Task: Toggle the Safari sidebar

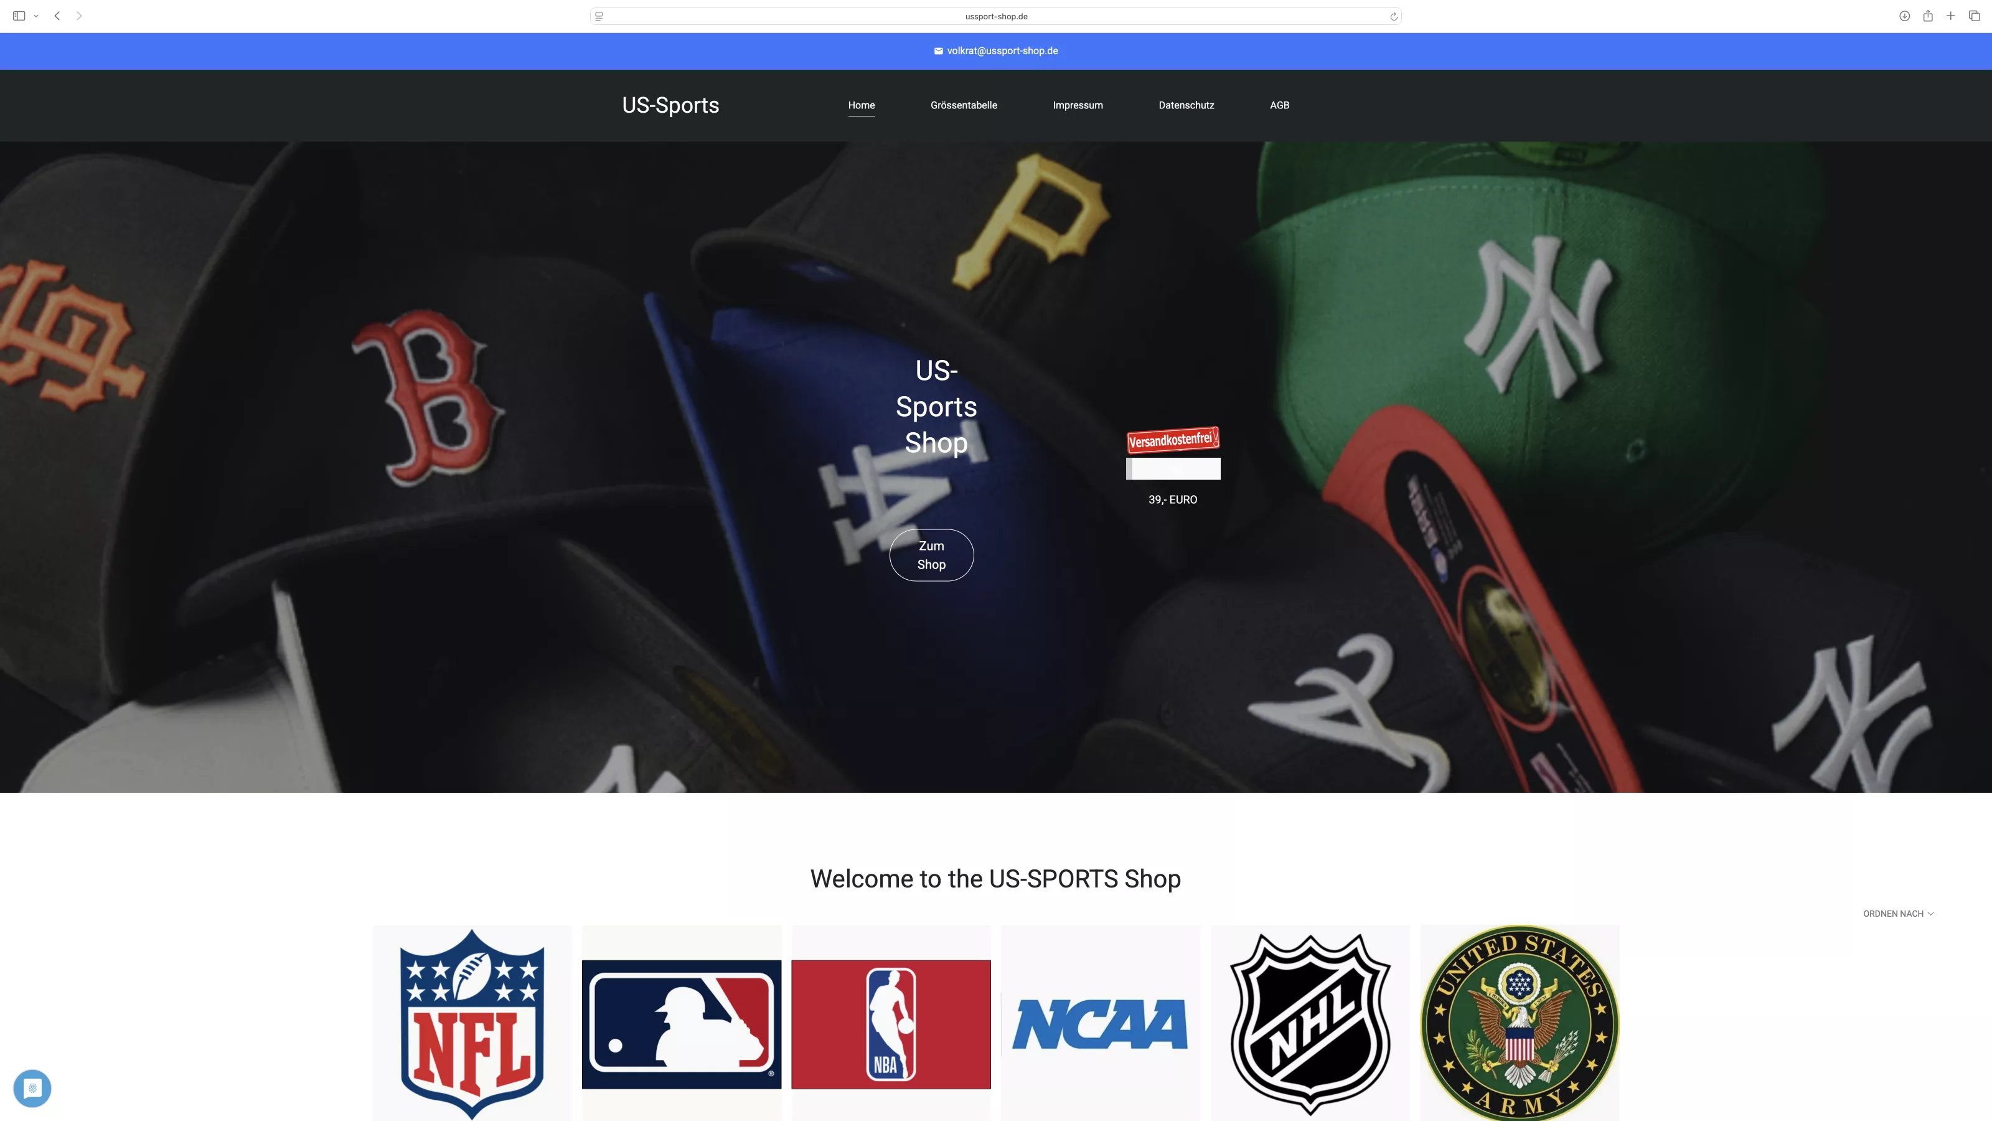Action: point(19,15)
